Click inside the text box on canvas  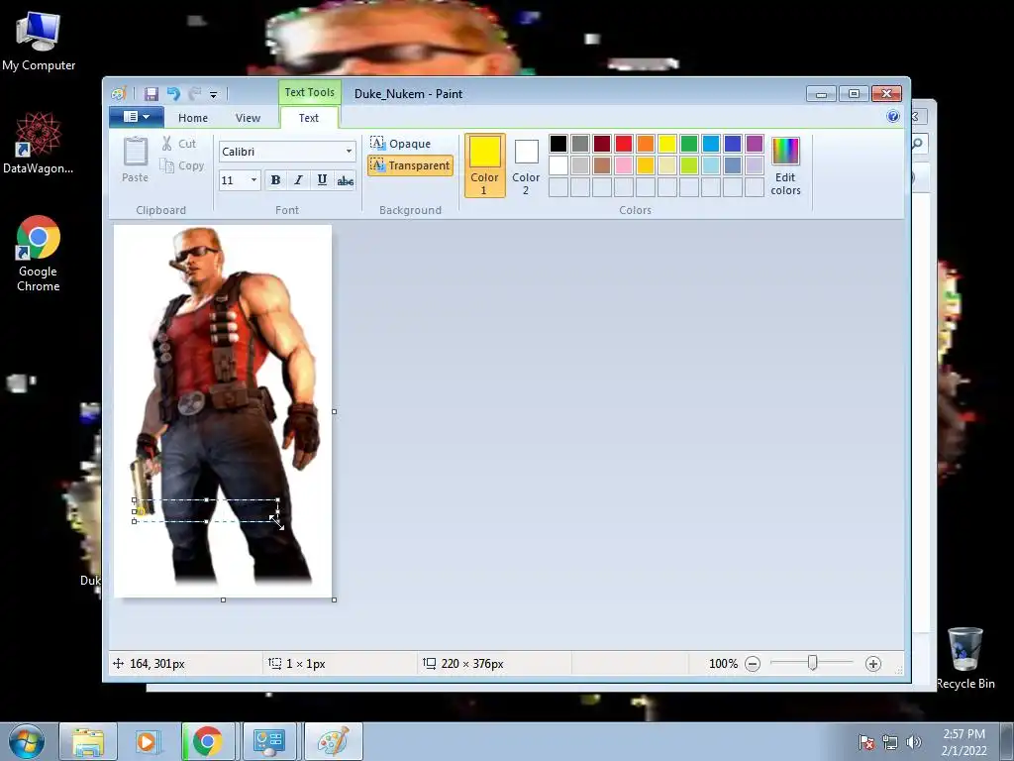(206, 510)
